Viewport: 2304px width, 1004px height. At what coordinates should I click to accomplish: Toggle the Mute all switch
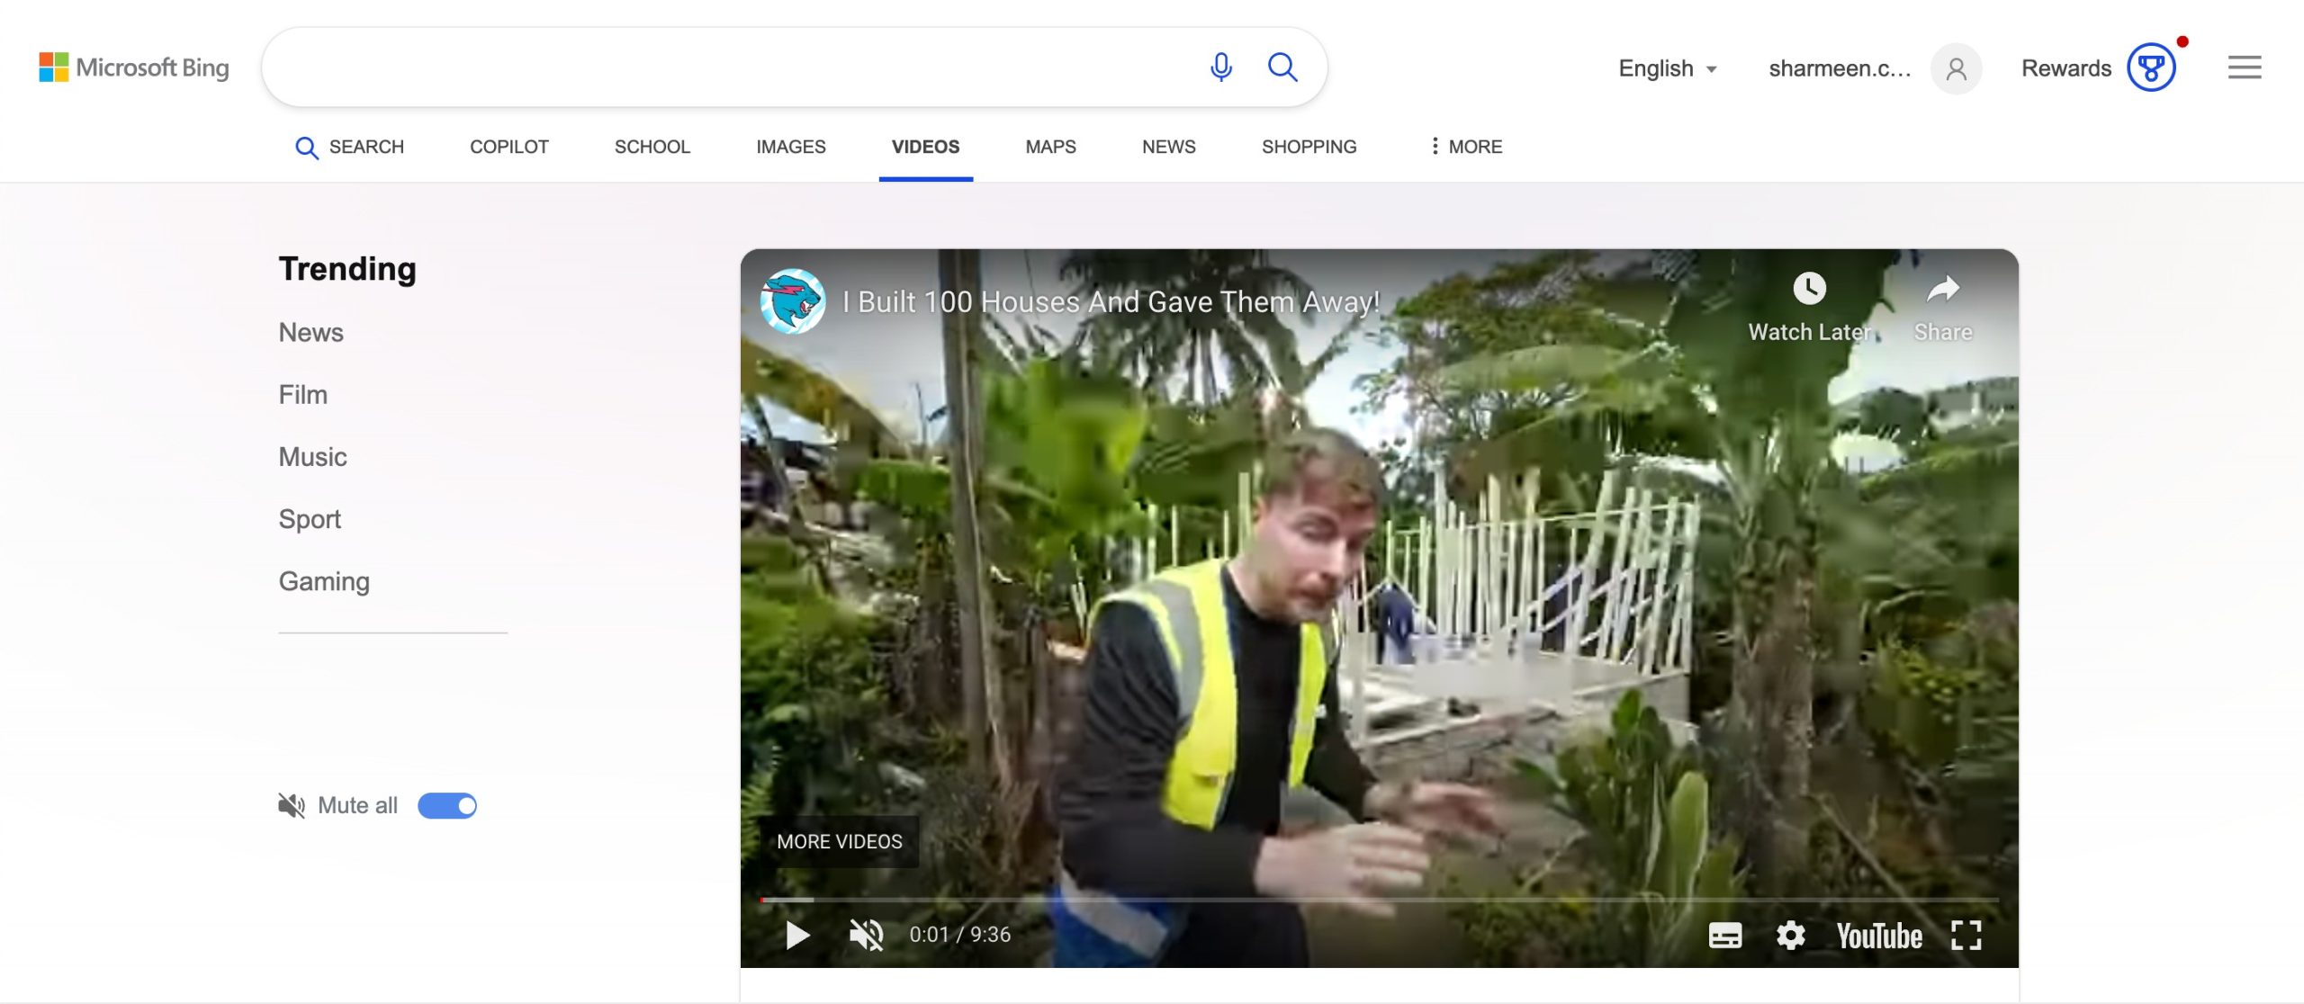(447, 806)
